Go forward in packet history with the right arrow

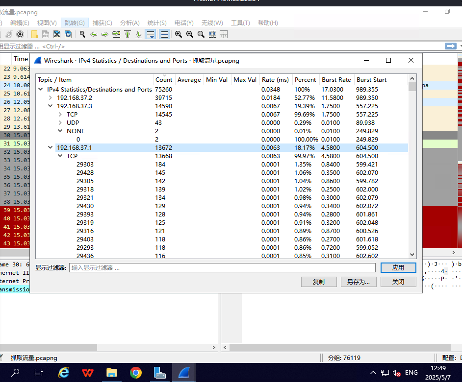pyautogui.click(x=105, y=34)
